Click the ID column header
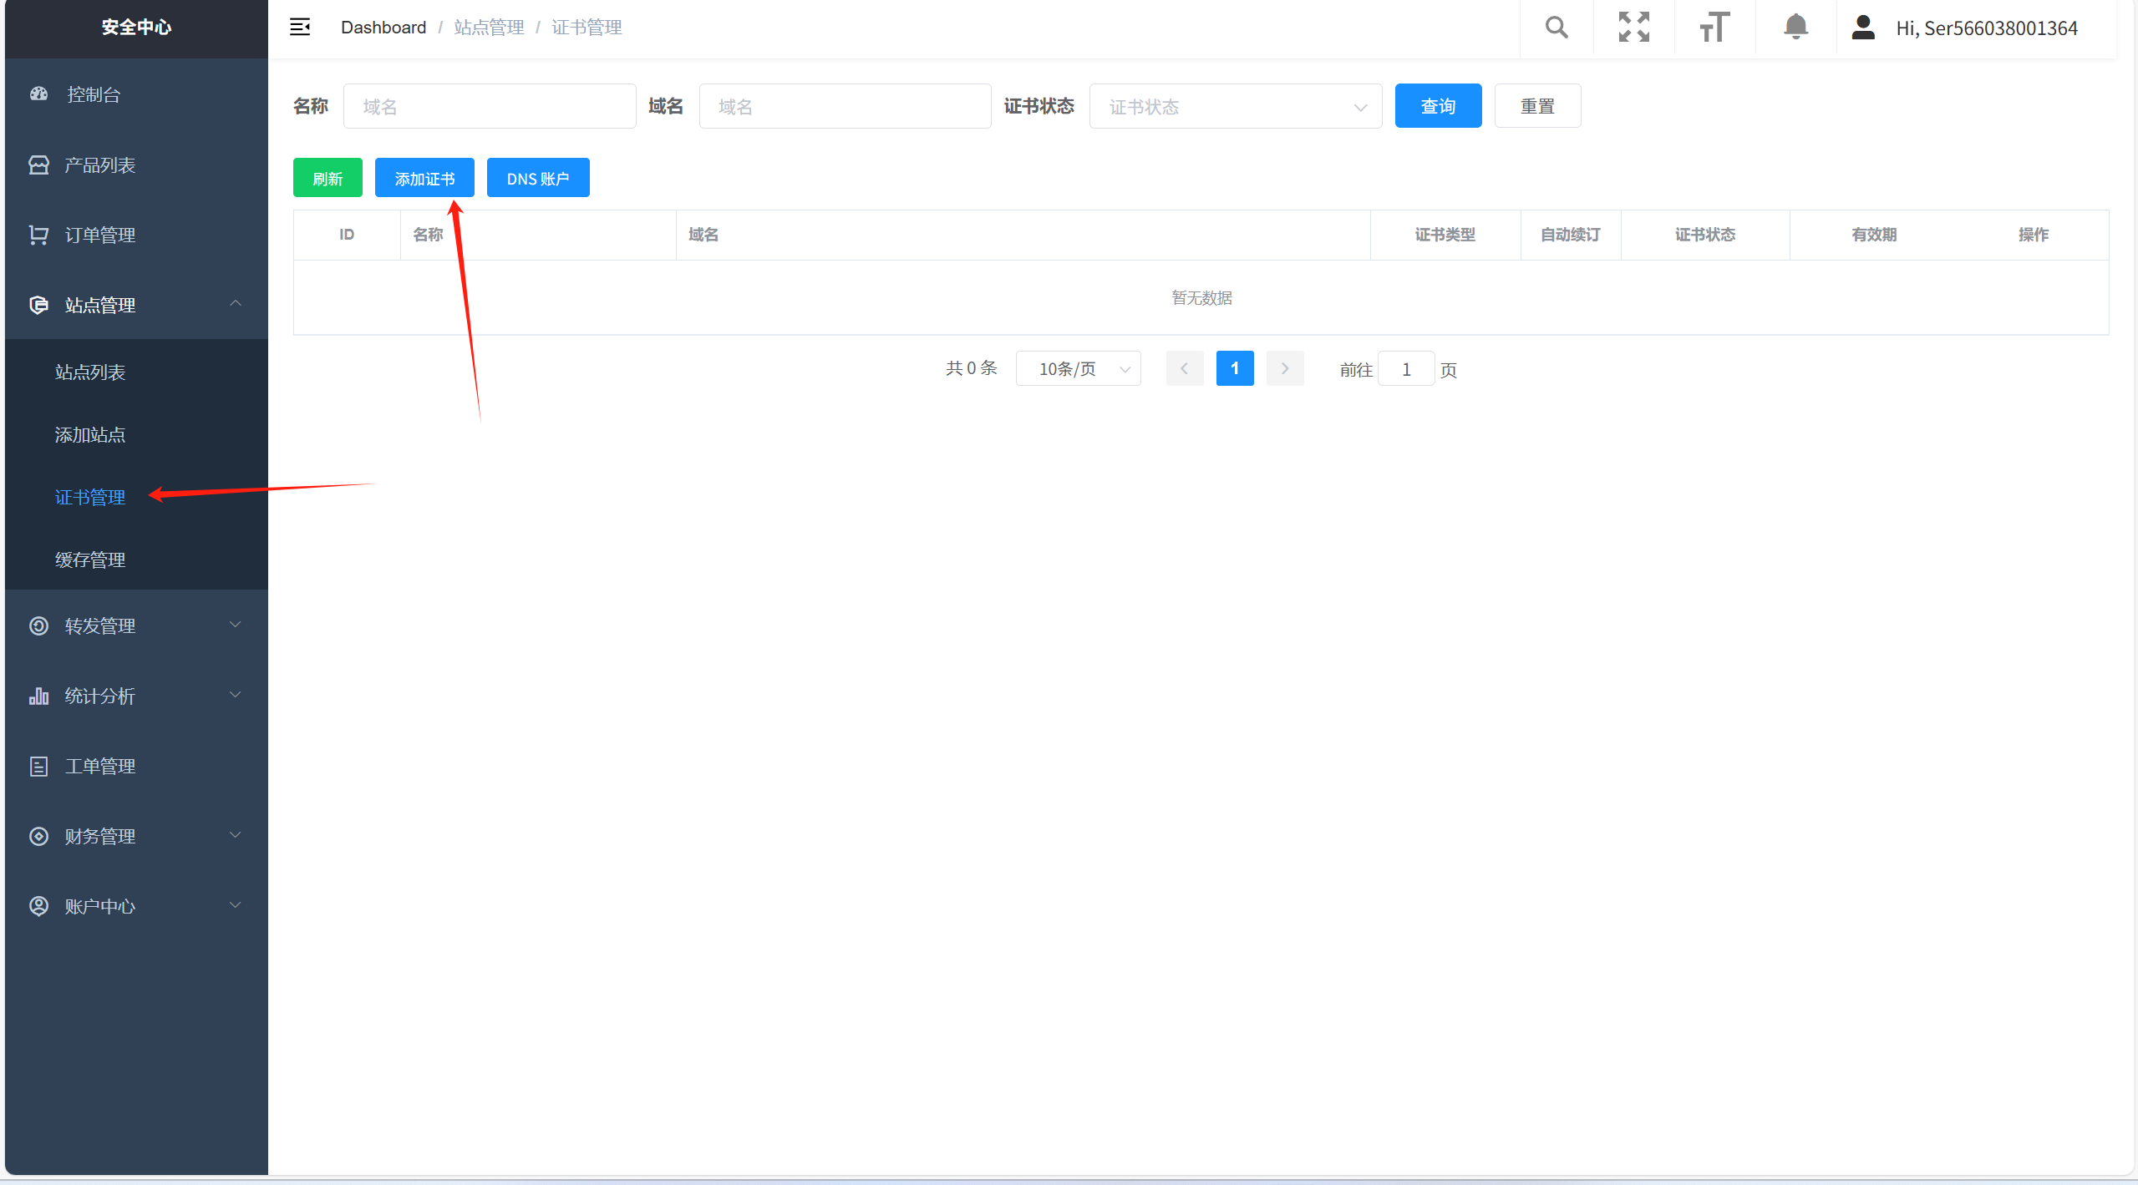2138x1185 pixels. pyautogui.click(x=346, y=235)
